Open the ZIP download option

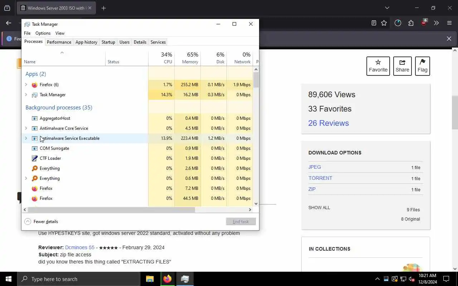(x=312, y=189)
